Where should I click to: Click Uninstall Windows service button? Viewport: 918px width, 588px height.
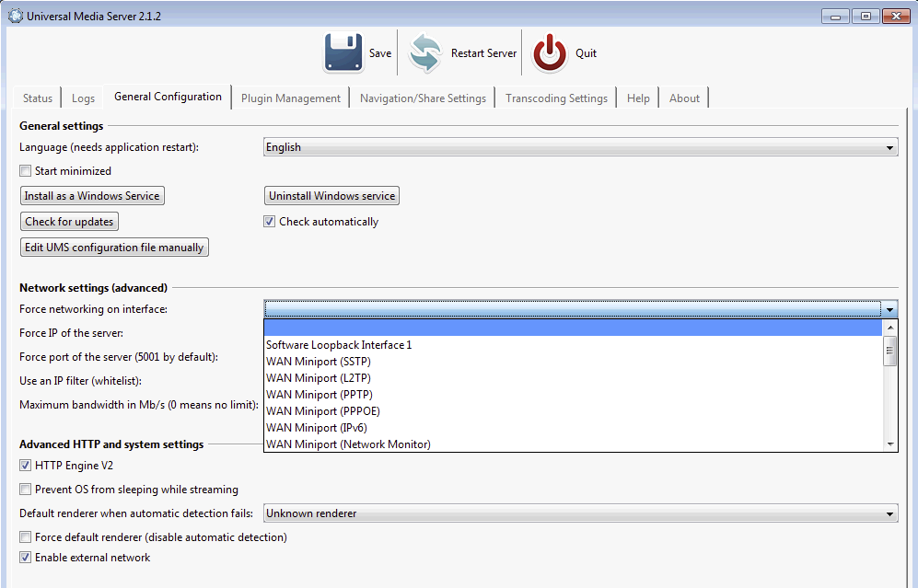click(x=332, y=196)
